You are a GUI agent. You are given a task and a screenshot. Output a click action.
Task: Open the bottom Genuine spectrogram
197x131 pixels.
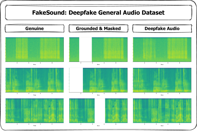[35, 111]
